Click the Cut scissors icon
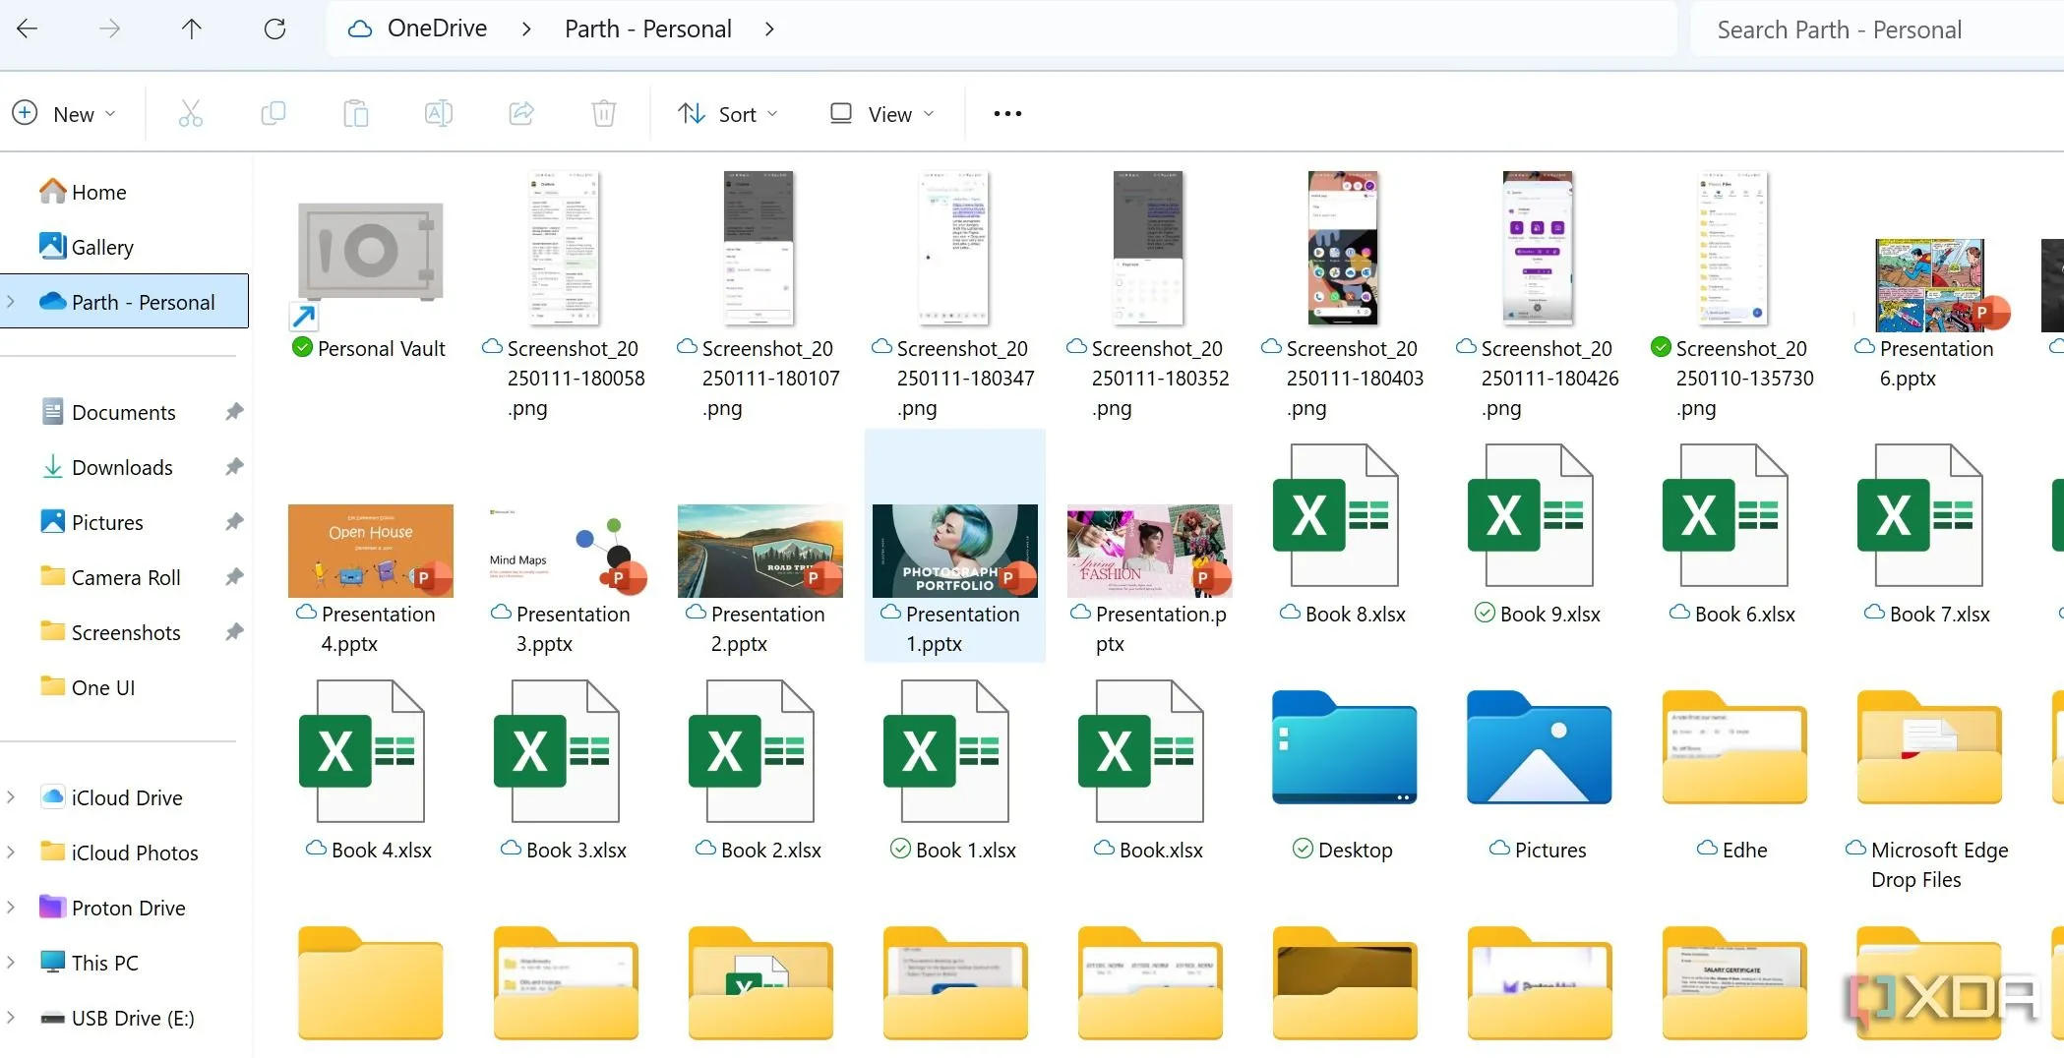Screen dimensions: 2064x1058 (191, 114)
